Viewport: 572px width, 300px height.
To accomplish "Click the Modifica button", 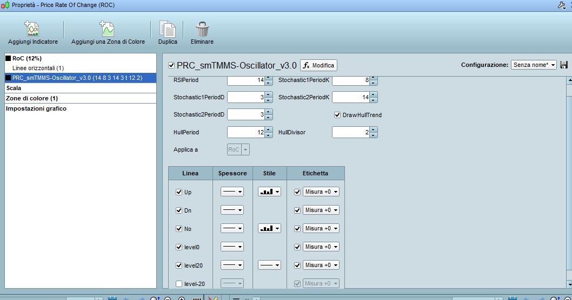I will point(318,65).
